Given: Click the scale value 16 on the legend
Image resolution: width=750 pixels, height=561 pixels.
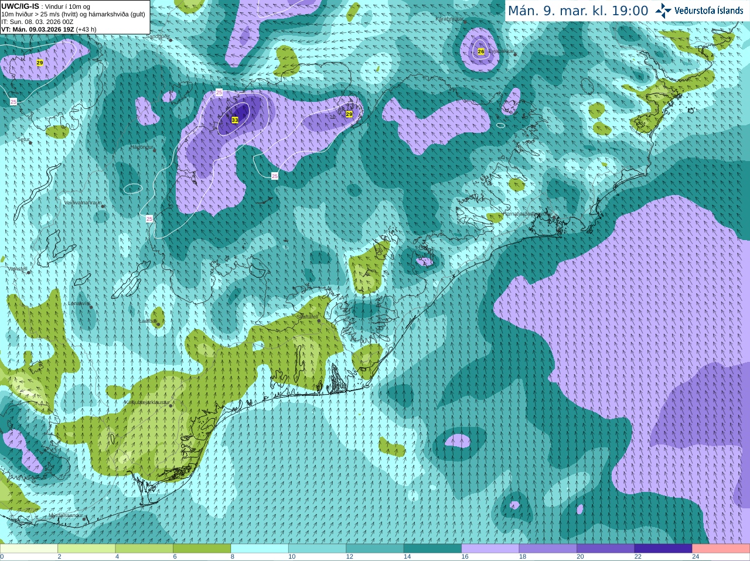Looking at the screenshot, I should [x=465, y=557].
